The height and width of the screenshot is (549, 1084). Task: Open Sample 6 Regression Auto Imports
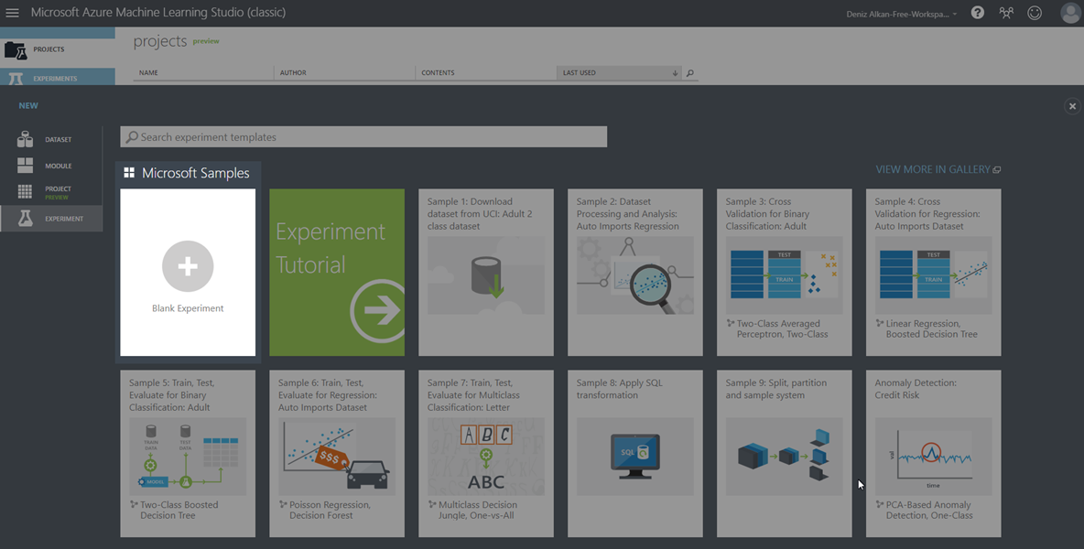tap(337, 453)
